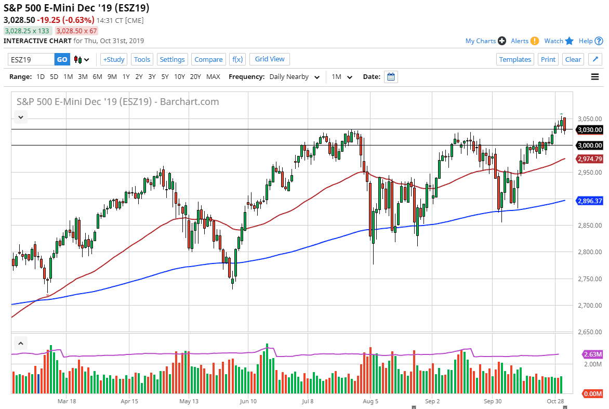609x409 pixels.
Task: Toggle Grid View mode
Action: coord(269,59)
